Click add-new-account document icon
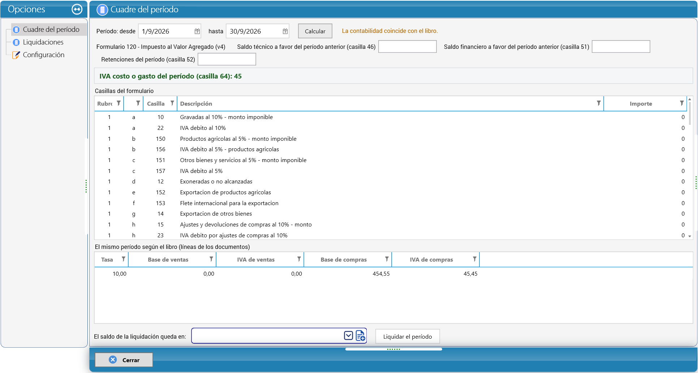The image size is (698, 373). [x=361, y=336]
